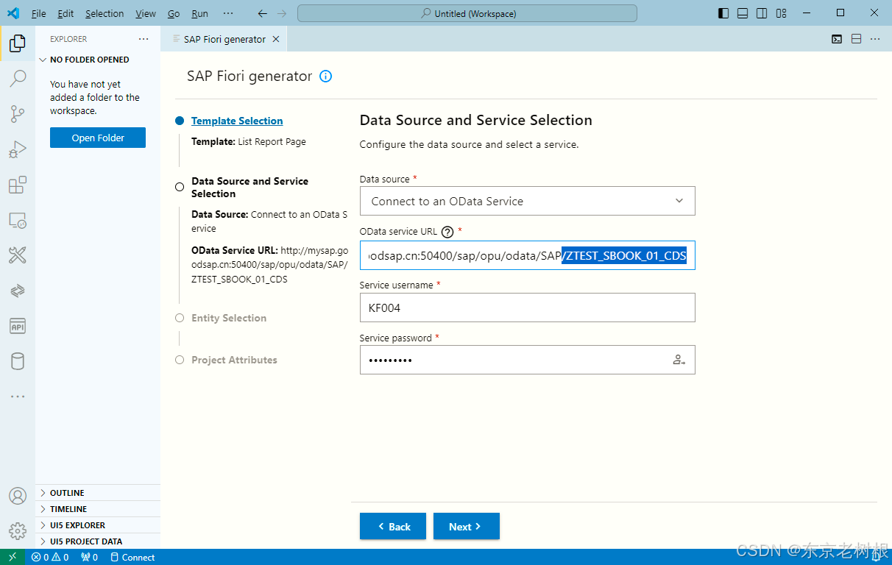The width and height of the screenshot is (892, 565).
Task: Collapse the No Folder Opened section
Action: 98,60
